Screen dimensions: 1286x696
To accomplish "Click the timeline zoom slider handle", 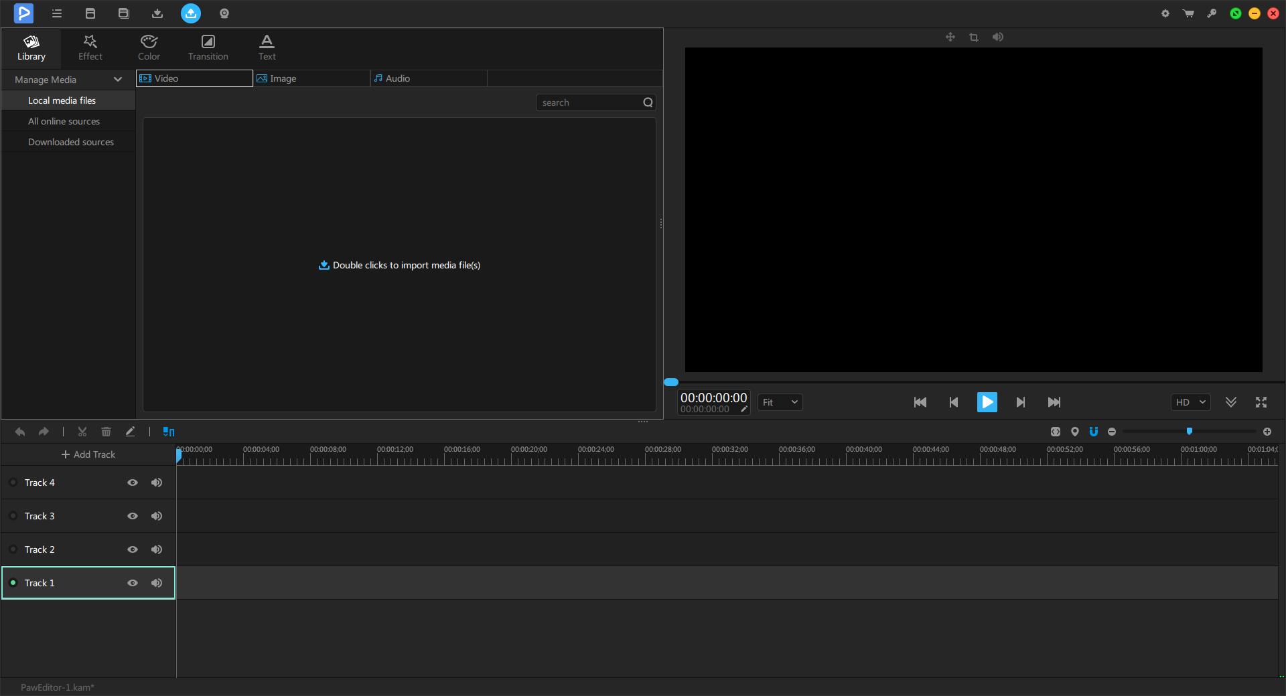I will pyautogui.click(x=1190, y=431).
